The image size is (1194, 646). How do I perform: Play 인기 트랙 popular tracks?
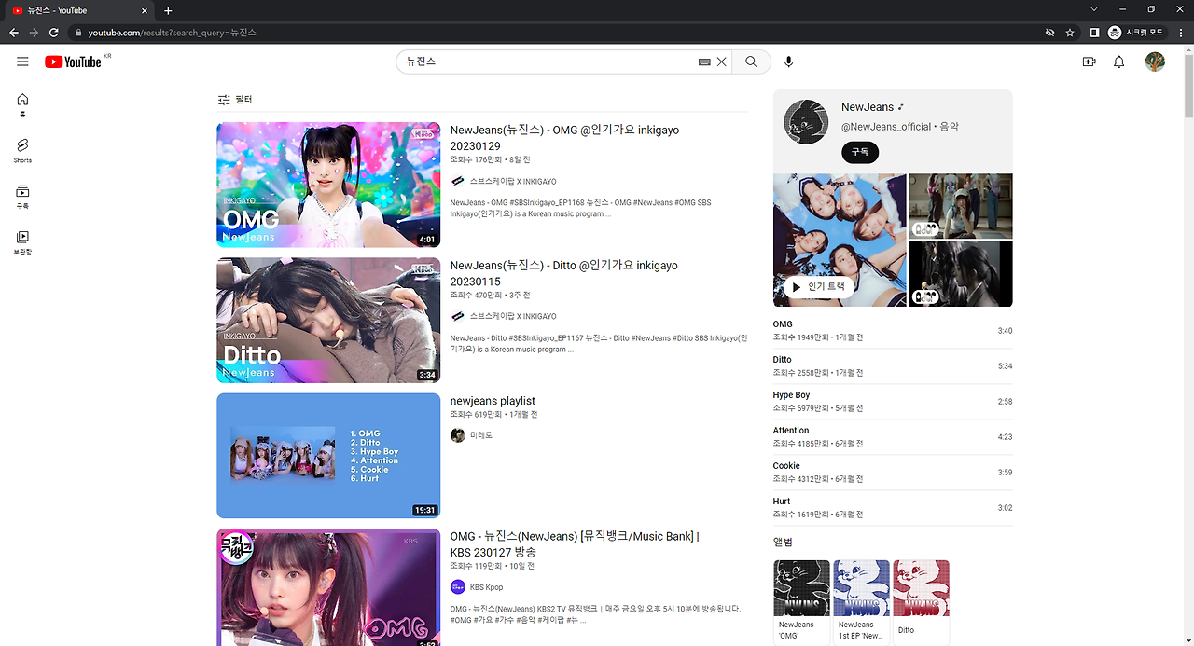[818, 287]
